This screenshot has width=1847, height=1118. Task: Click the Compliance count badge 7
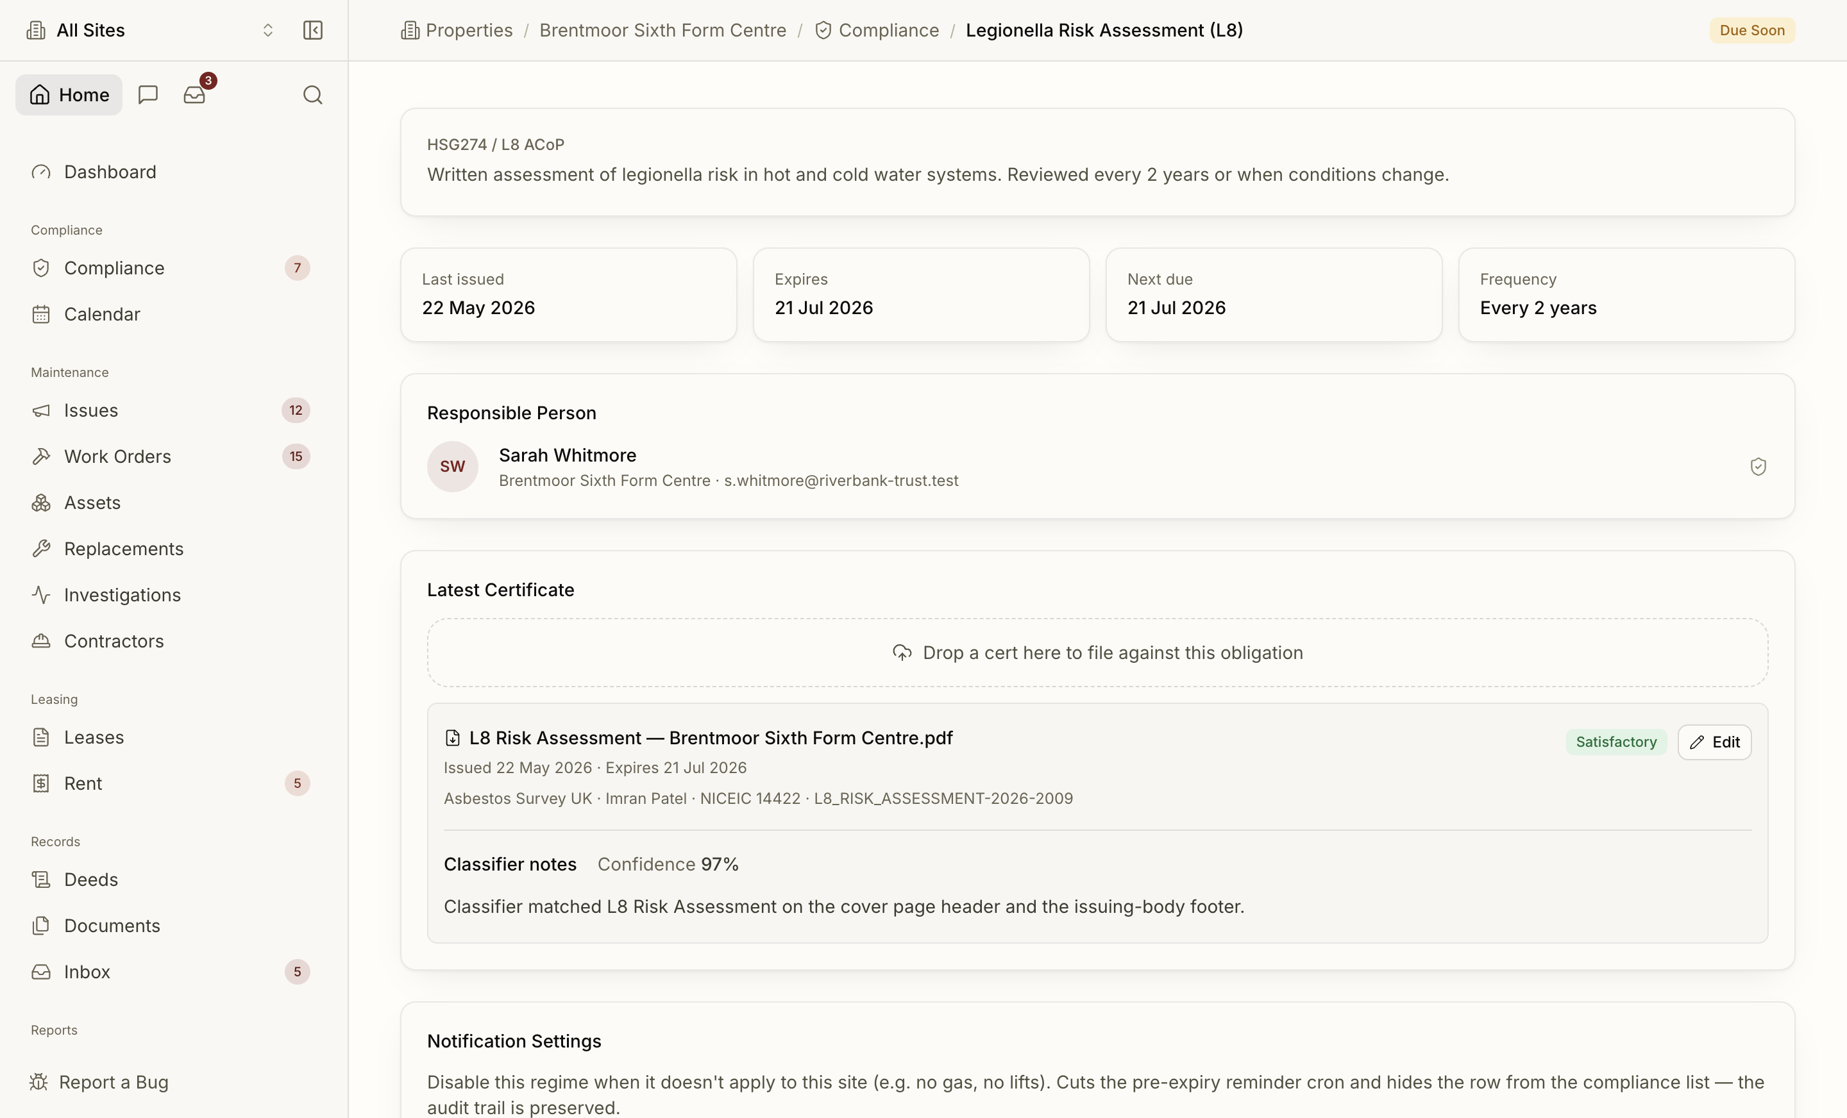297,267
